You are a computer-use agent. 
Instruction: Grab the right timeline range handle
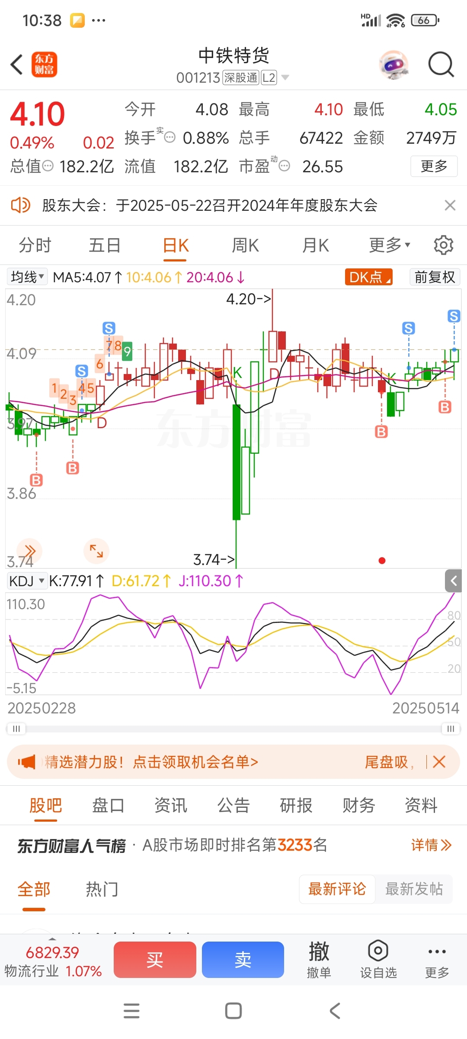tap(451, 729)
